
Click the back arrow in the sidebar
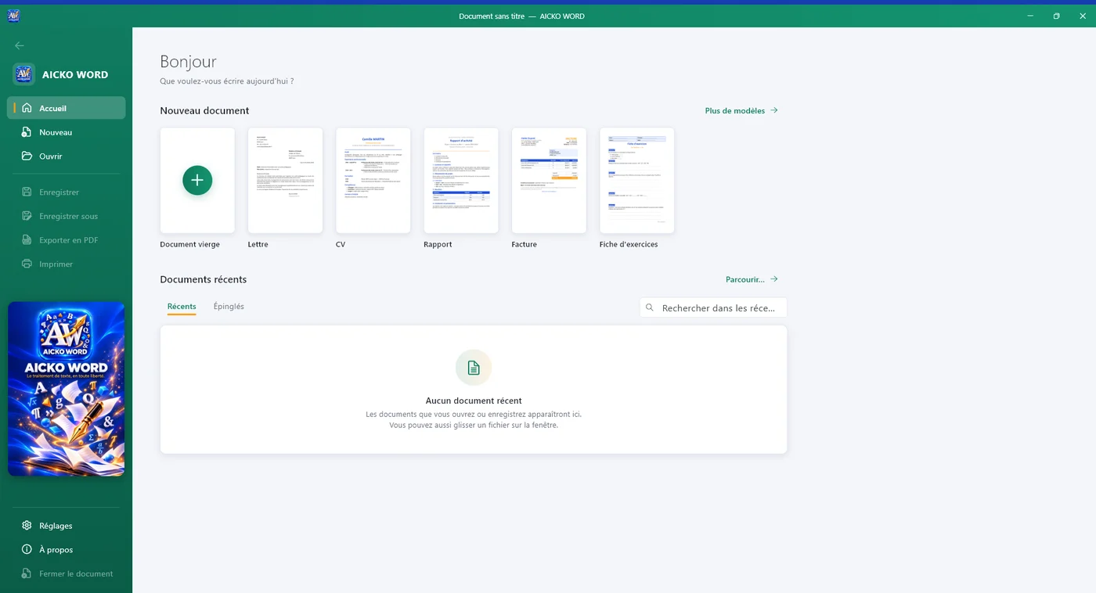[x=20, y=45]
